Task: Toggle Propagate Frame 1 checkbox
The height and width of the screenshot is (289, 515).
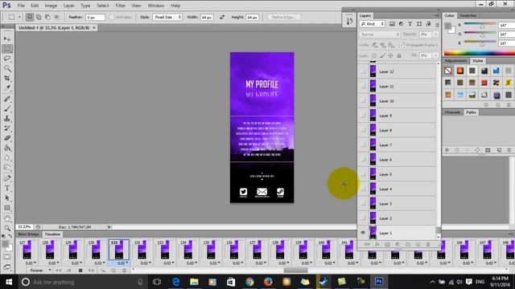Action: tap(402, 45)
